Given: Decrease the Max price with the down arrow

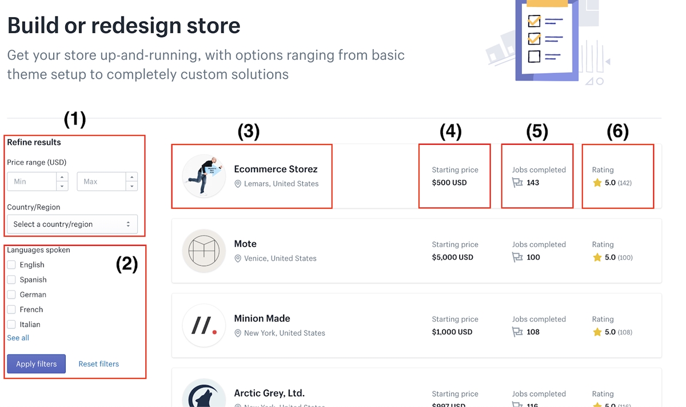Looking at the screenshot, I should click(x=132, y=186).
